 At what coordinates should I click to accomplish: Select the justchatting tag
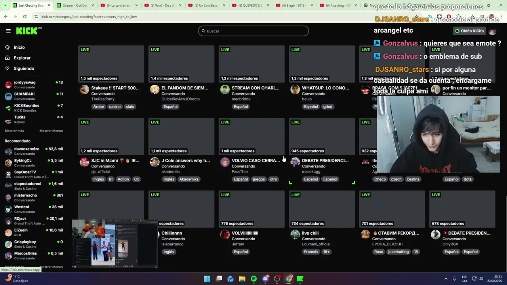pyautogui.click(x=398, y=252)
